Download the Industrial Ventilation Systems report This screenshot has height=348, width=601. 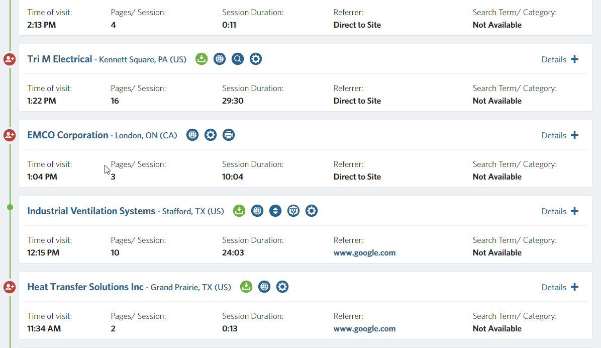point(239,211)
